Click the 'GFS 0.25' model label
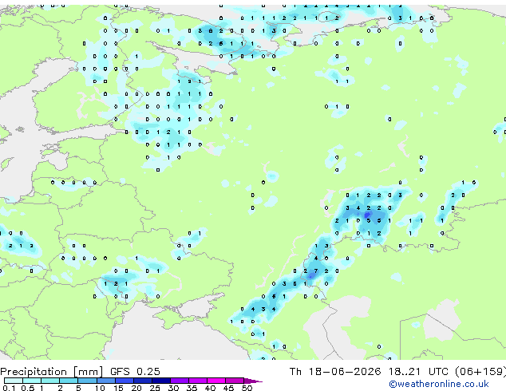This screenshot has width=506, height=391. (135, 372)
